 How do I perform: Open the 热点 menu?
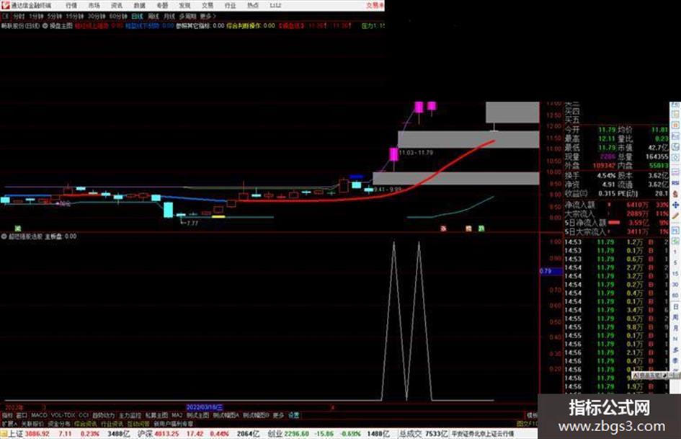coord(253,5)
